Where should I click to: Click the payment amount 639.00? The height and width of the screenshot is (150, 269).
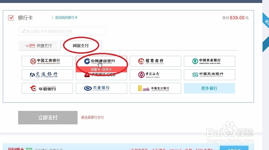click(x=237, y=18)
